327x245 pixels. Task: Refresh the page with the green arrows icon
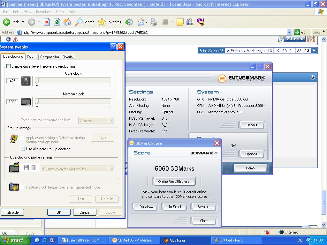click(57, 22)
